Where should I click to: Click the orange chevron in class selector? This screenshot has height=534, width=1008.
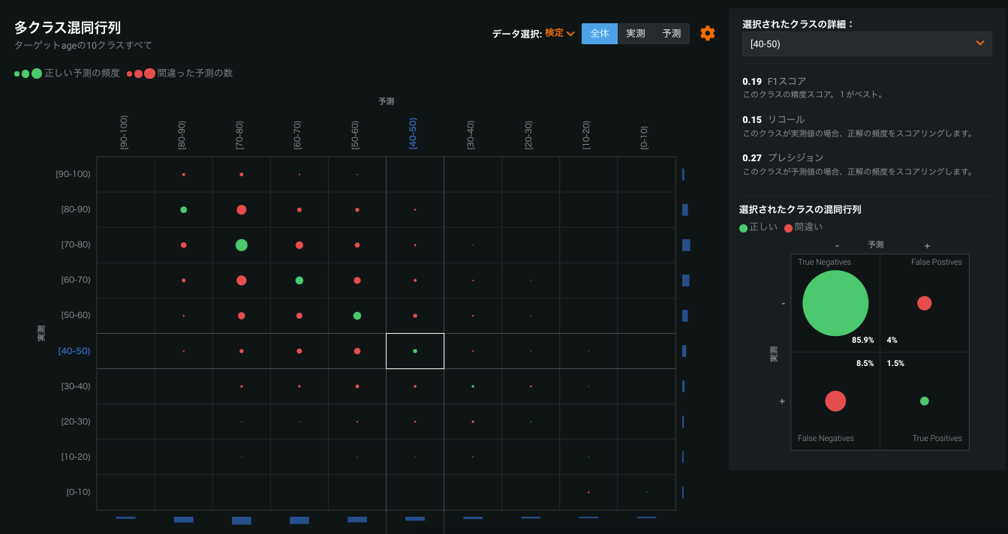pyautogui.click(x=979, y=43)
